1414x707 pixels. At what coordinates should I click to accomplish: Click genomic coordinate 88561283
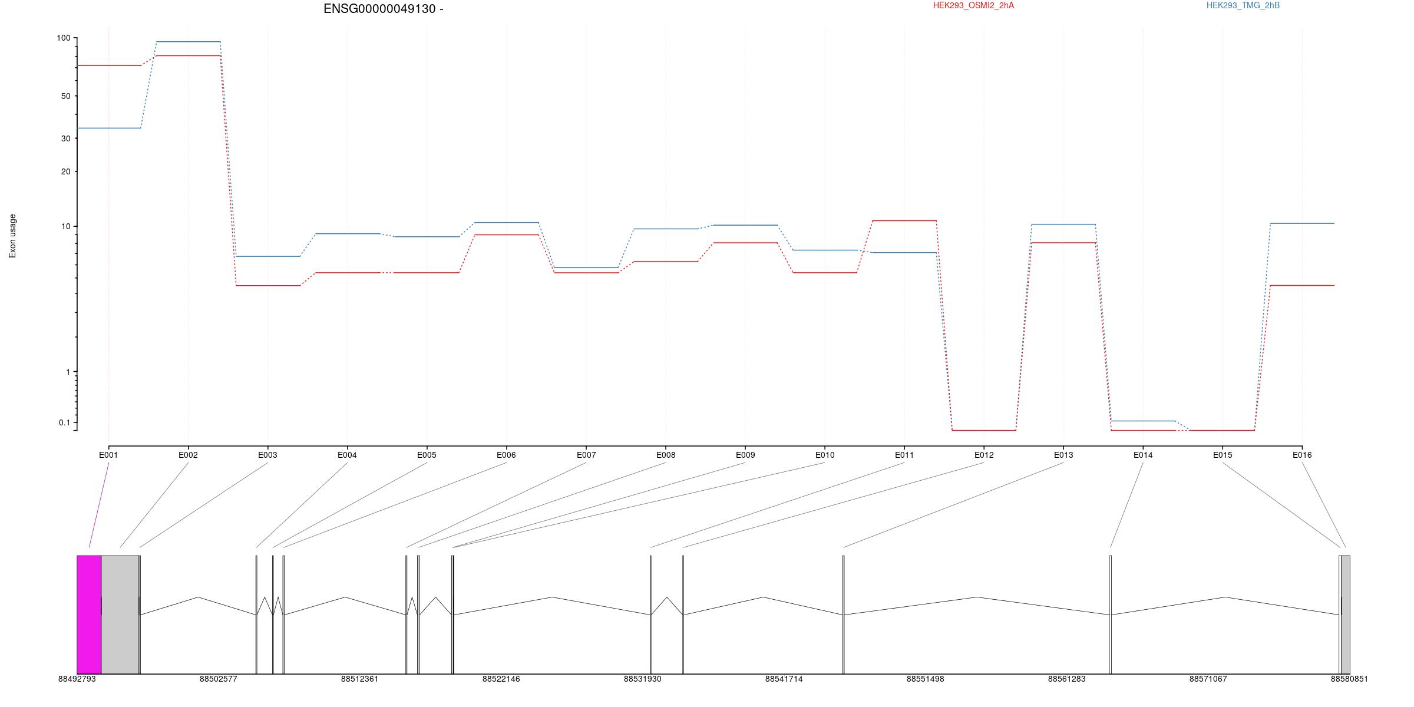(1067, 679)
